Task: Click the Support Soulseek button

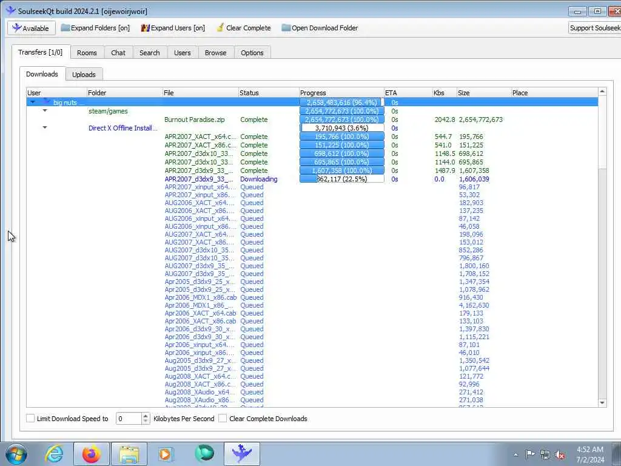Action: tap(594, 28)
